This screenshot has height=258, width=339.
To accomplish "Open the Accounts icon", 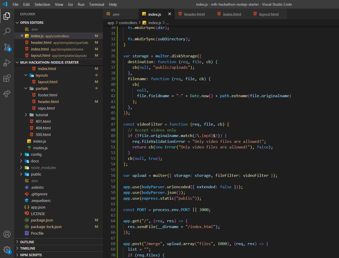I will click(x=7, y=234).
